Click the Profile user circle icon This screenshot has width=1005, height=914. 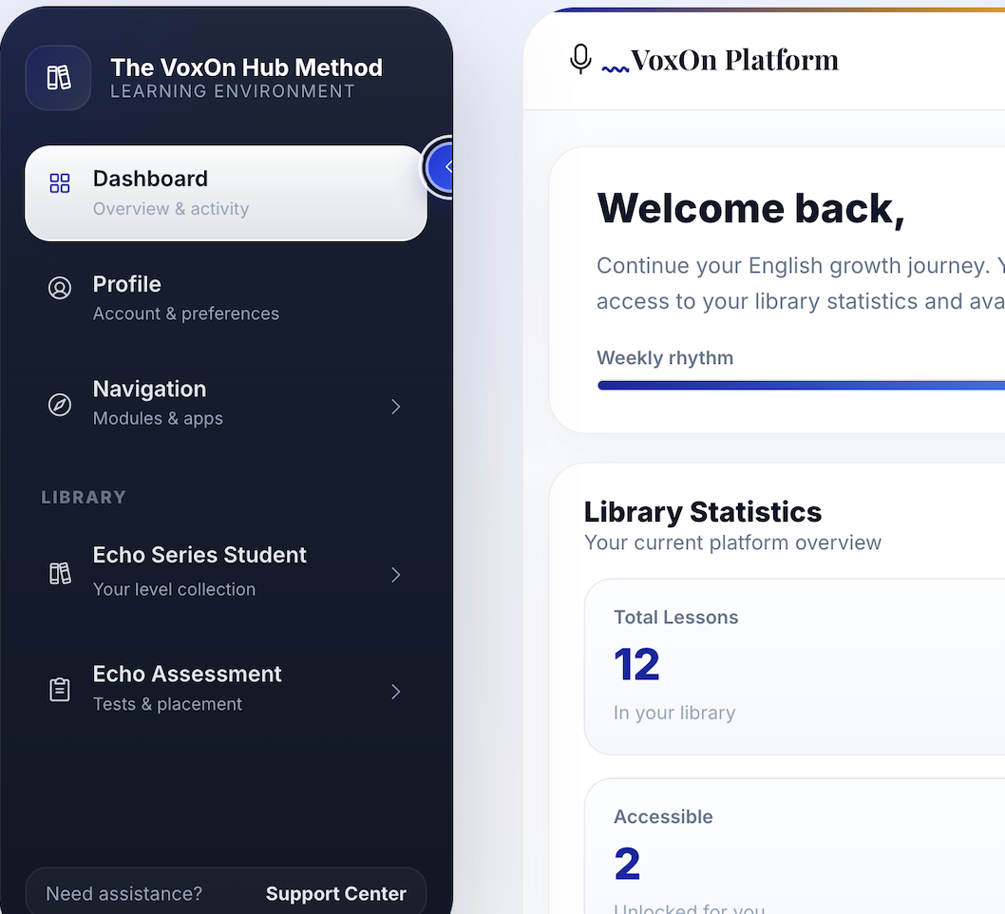tap(60, 289)
